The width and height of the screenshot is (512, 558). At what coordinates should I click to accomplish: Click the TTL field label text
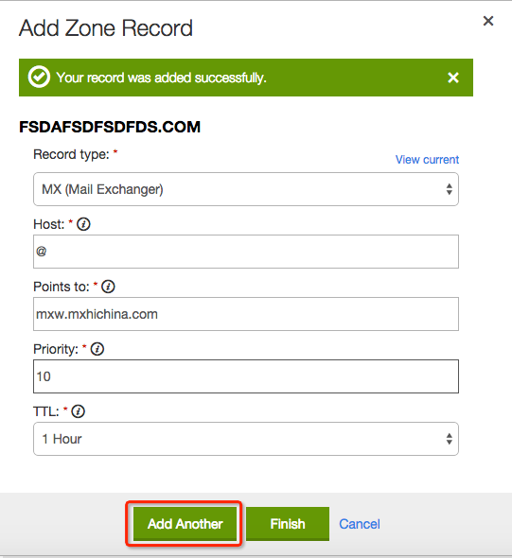(x=46, y=411)
